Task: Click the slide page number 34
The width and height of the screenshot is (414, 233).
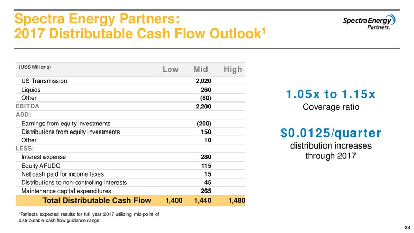Action: 408,227
